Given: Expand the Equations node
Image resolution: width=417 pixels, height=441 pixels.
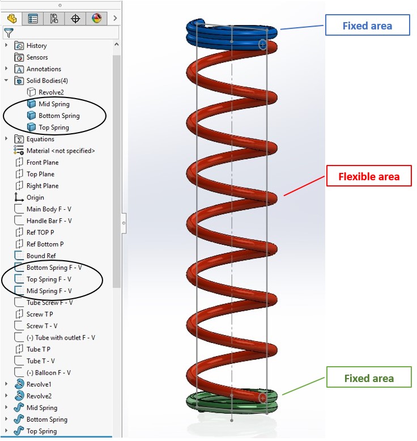Looking at the screenshot, I should tap(7, 139).
